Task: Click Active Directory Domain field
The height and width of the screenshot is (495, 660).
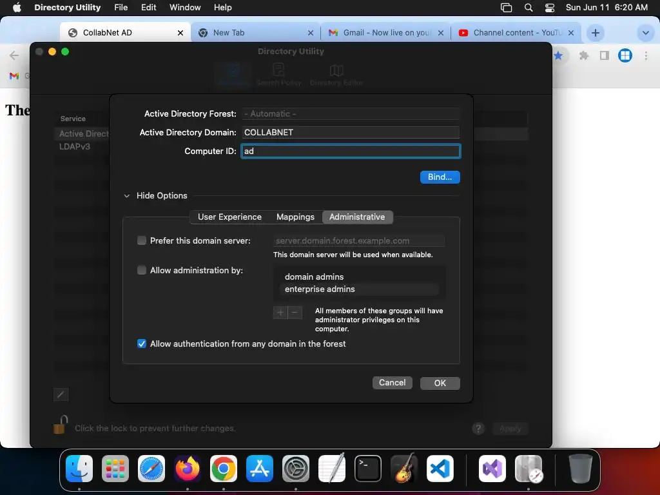Action: (x=351, y=132)
